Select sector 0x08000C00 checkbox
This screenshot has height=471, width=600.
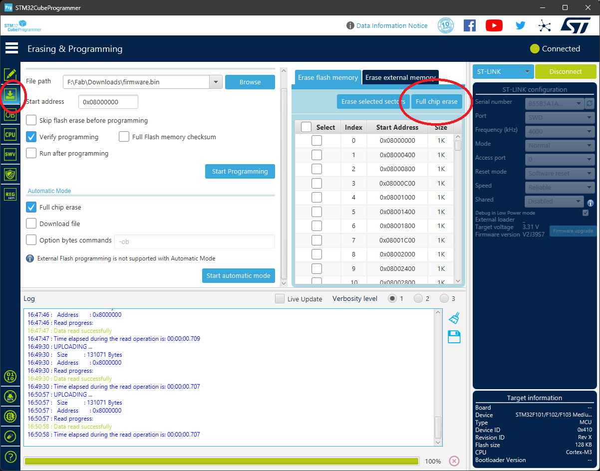(316, 183)
